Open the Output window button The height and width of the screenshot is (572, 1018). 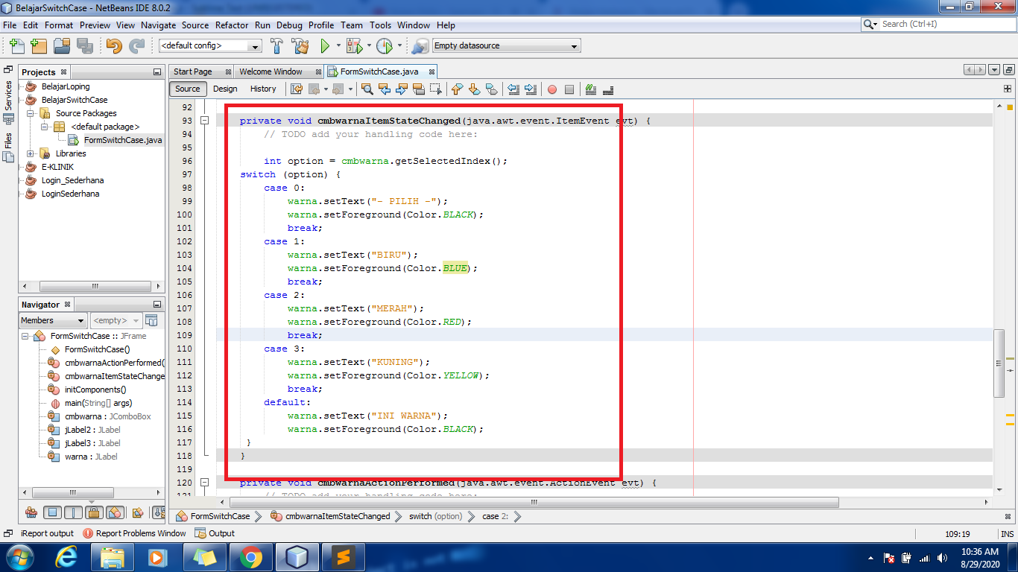tap(215, 533)
